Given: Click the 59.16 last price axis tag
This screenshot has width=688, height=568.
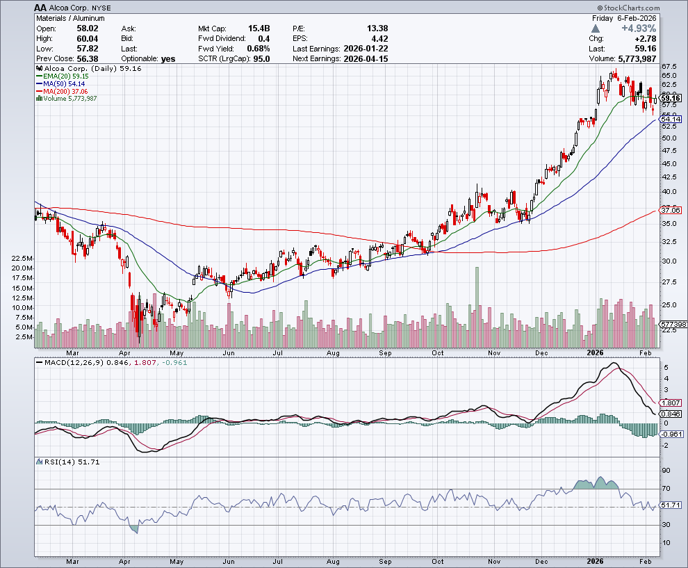Looking at the screenshot, I should tap(671, 98).
